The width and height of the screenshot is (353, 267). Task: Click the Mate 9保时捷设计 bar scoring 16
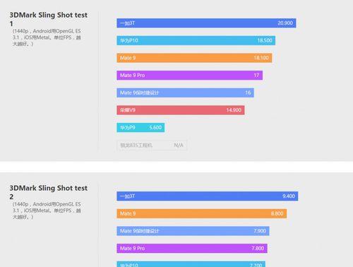click(x=185, y=93)
